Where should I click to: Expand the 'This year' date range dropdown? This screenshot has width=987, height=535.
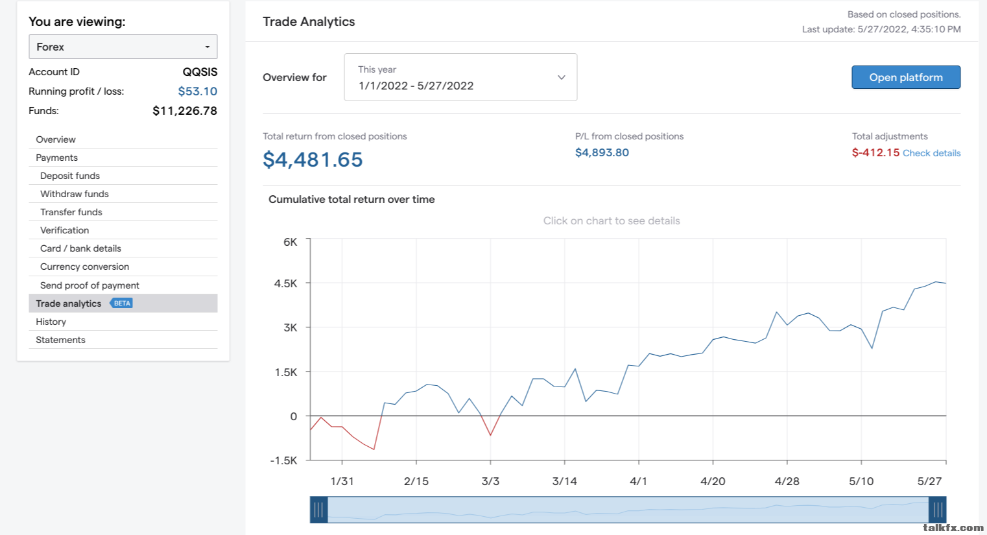(460, 77)
